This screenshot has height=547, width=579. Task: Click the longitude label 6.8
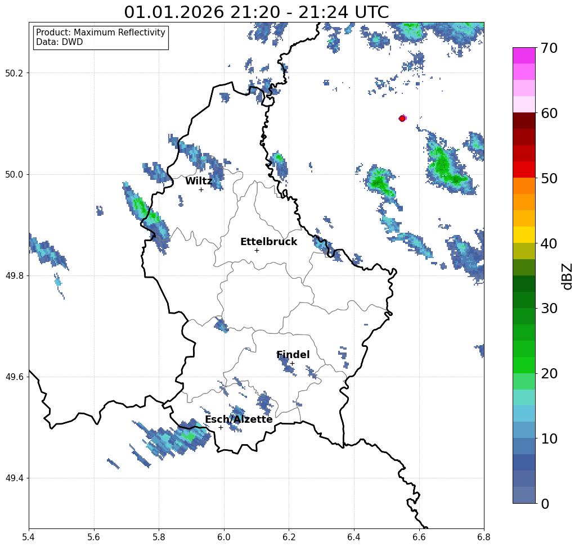click(x=484, y=537)
